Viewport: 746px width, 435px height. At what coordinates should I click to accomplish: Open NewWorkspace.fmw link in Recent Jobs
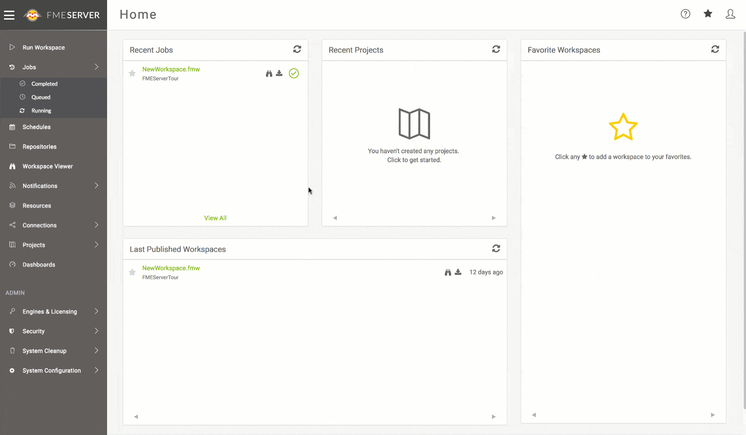(x=171, y=69)
